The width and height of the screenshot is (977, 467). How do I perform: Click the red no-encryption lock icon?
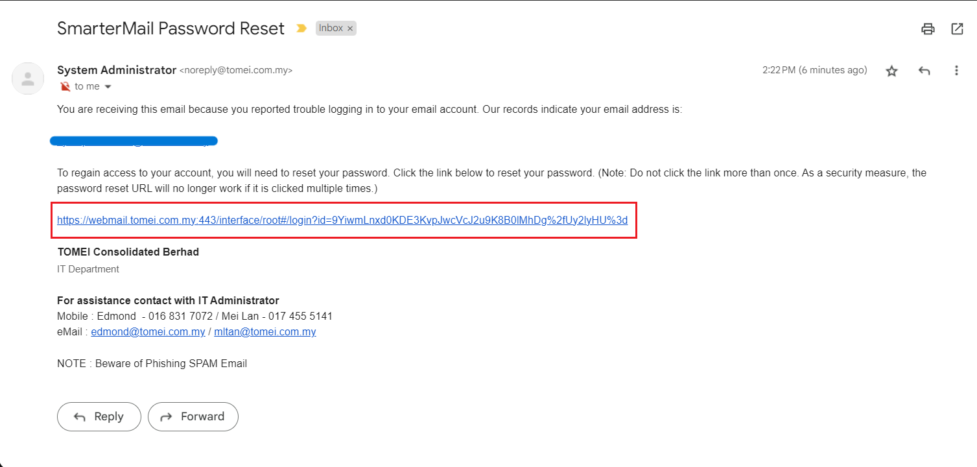[65, 86]
